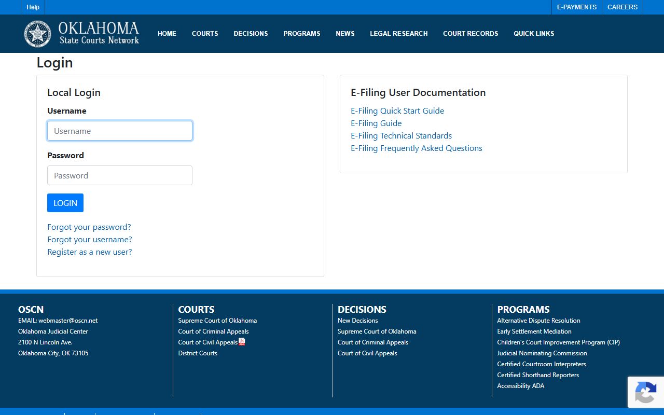Open footer Courts Supreme Court of Oklahoma

tap(217, 321)
